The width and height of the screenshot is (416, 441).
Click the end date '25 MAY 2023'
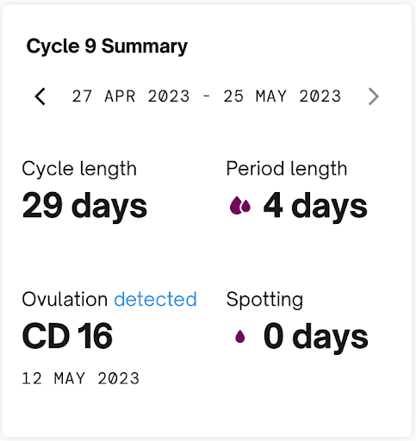pos(283,96)
